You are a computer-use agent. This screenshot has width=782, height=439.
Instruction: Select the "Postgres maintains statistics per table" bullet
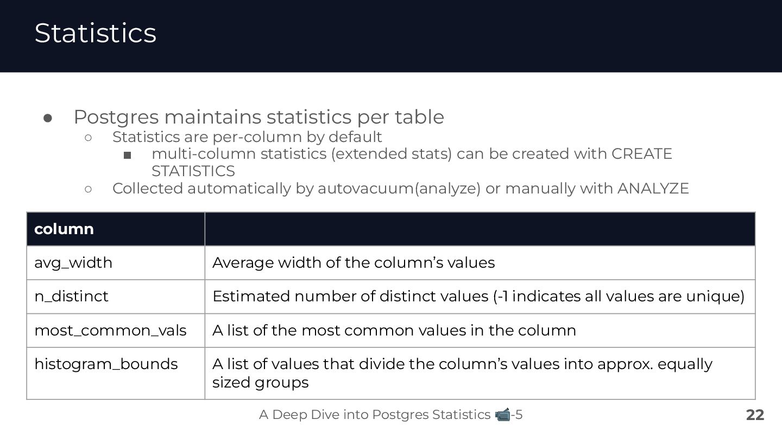coord(258,117)
